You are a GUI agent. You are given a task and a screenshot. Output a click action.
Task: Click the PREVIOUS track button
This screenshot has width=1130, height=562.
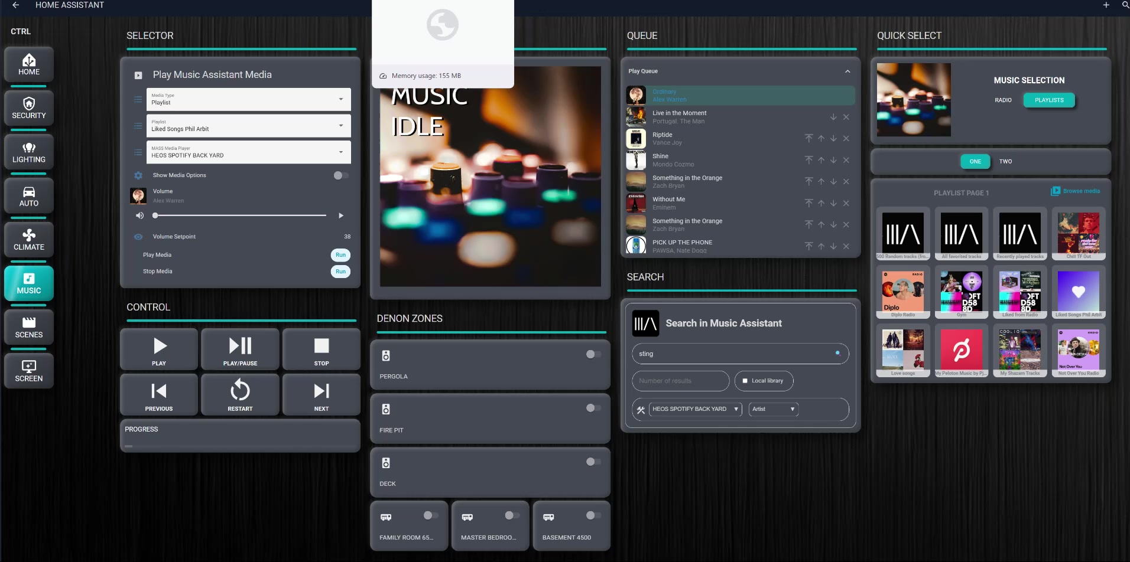(159, 395)
